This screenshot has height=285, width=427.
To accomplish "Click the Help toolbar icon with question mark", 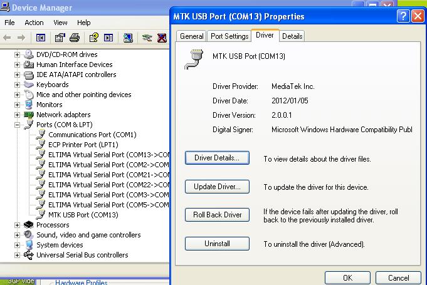I will click(x=94, y=38).
